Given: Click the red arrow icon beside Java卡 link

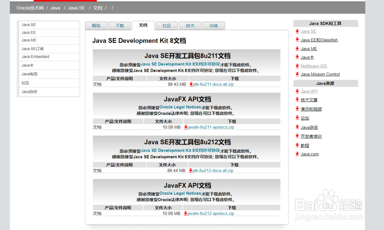Looking at the screenshot, I should click(x=297, y=57).
